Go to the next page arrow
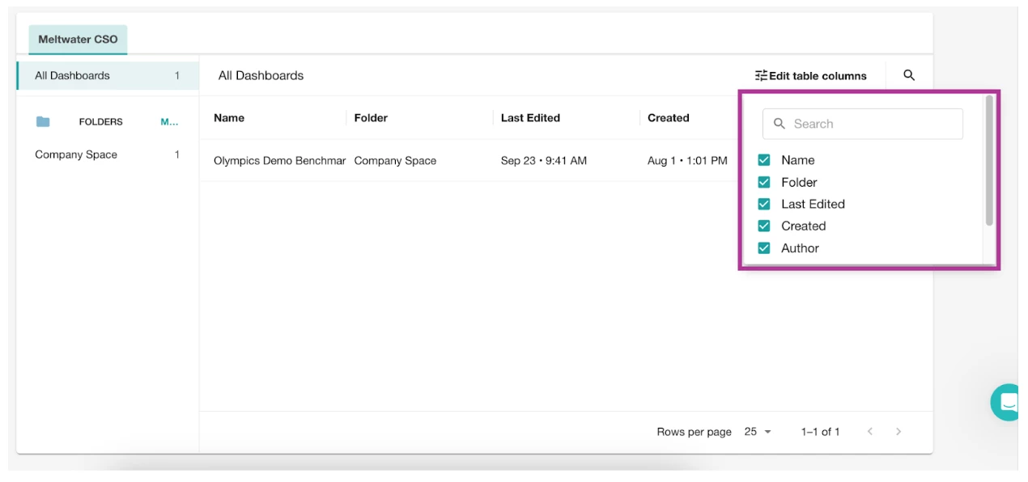This screenshot has height=482, width=1028. 898,432
